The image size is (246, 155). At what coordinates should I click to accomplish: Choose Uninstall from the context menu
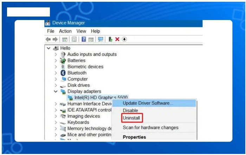pyautogui.click(x=131, y=118)
